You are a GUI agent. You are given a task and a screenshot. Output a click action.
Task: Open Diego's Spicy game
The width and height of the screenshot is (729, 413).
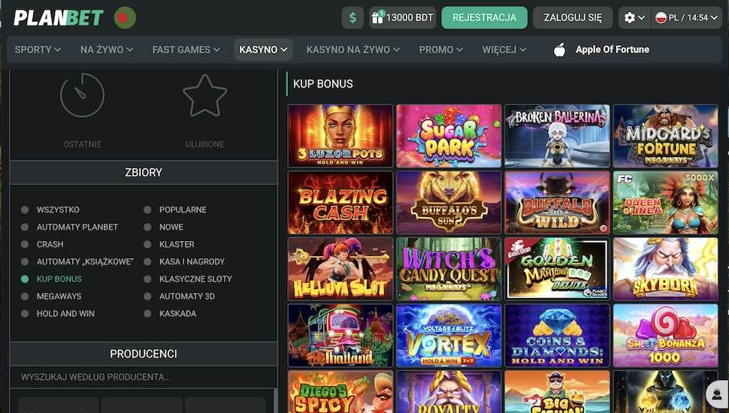click(x=340, y=392)
